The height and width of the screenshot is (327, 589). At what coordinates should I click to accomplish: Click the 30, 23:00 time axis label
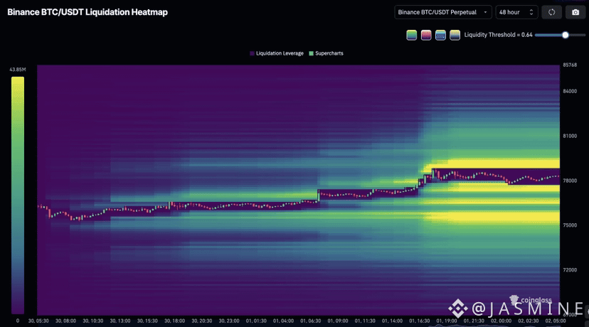[x=229, y=321]
